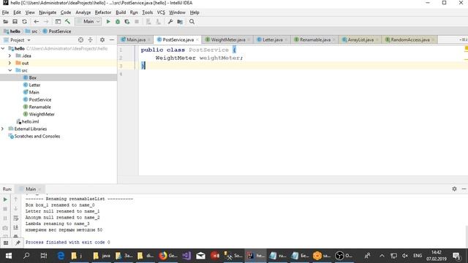
Task: Click Run panel scroll up arrow
Action: coord(16,199)
